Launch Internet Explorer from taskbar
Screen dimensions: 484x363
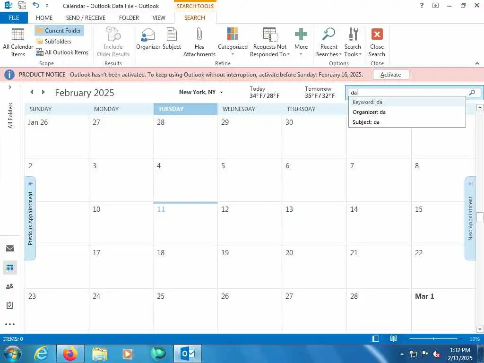click(41, 354)
